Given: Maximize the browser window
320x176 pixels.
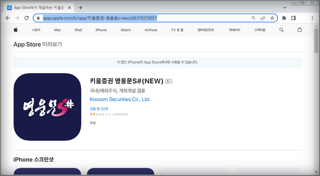Looking at the screenshot, I should pyautogui.click(x=302, y=3).
